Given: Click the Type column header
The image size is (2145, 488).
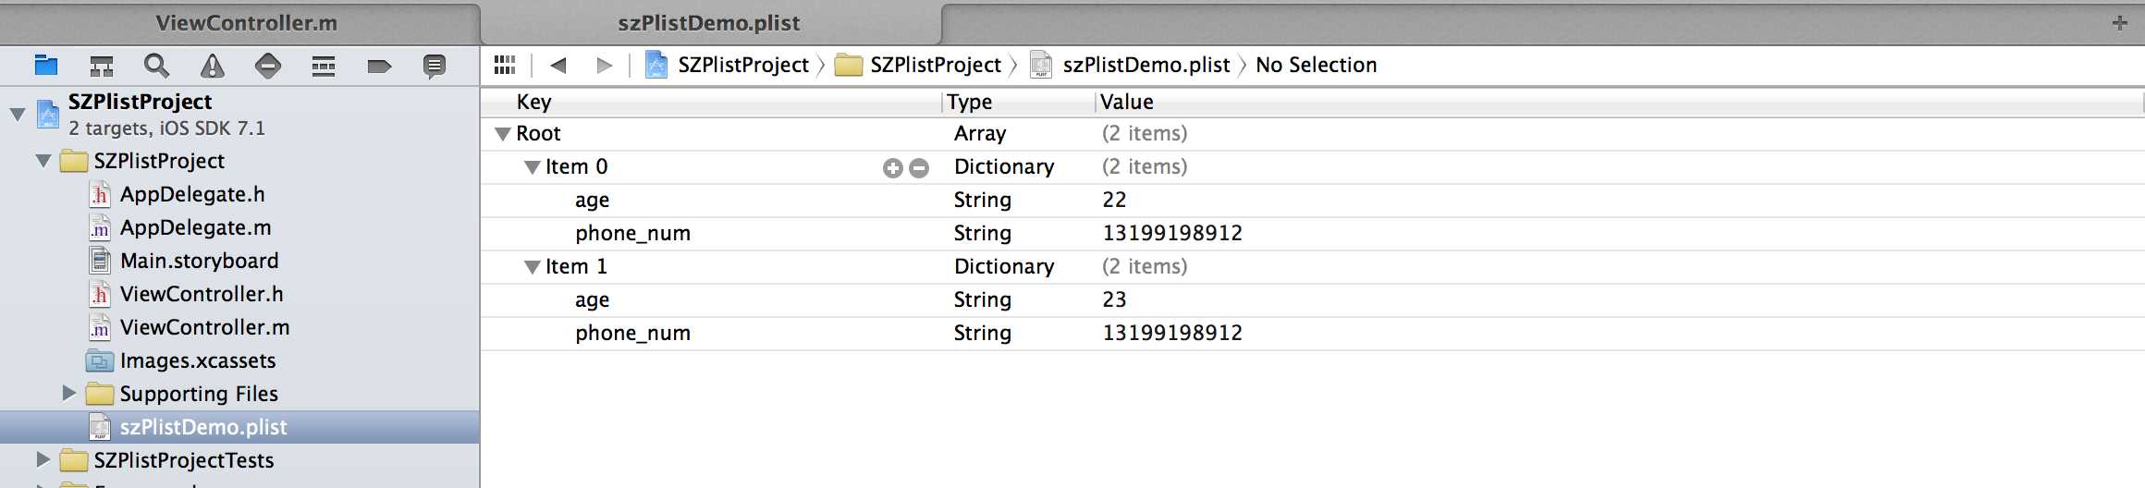Looking at the screenshot, I should pyautogui.click(x=969, y=102).
